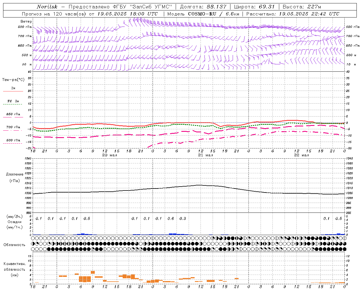The width and height of the screenshot is (361, 289).
Task: Click the 'Высота: 227м' elevation value
Action: click(x=302, y=7)
